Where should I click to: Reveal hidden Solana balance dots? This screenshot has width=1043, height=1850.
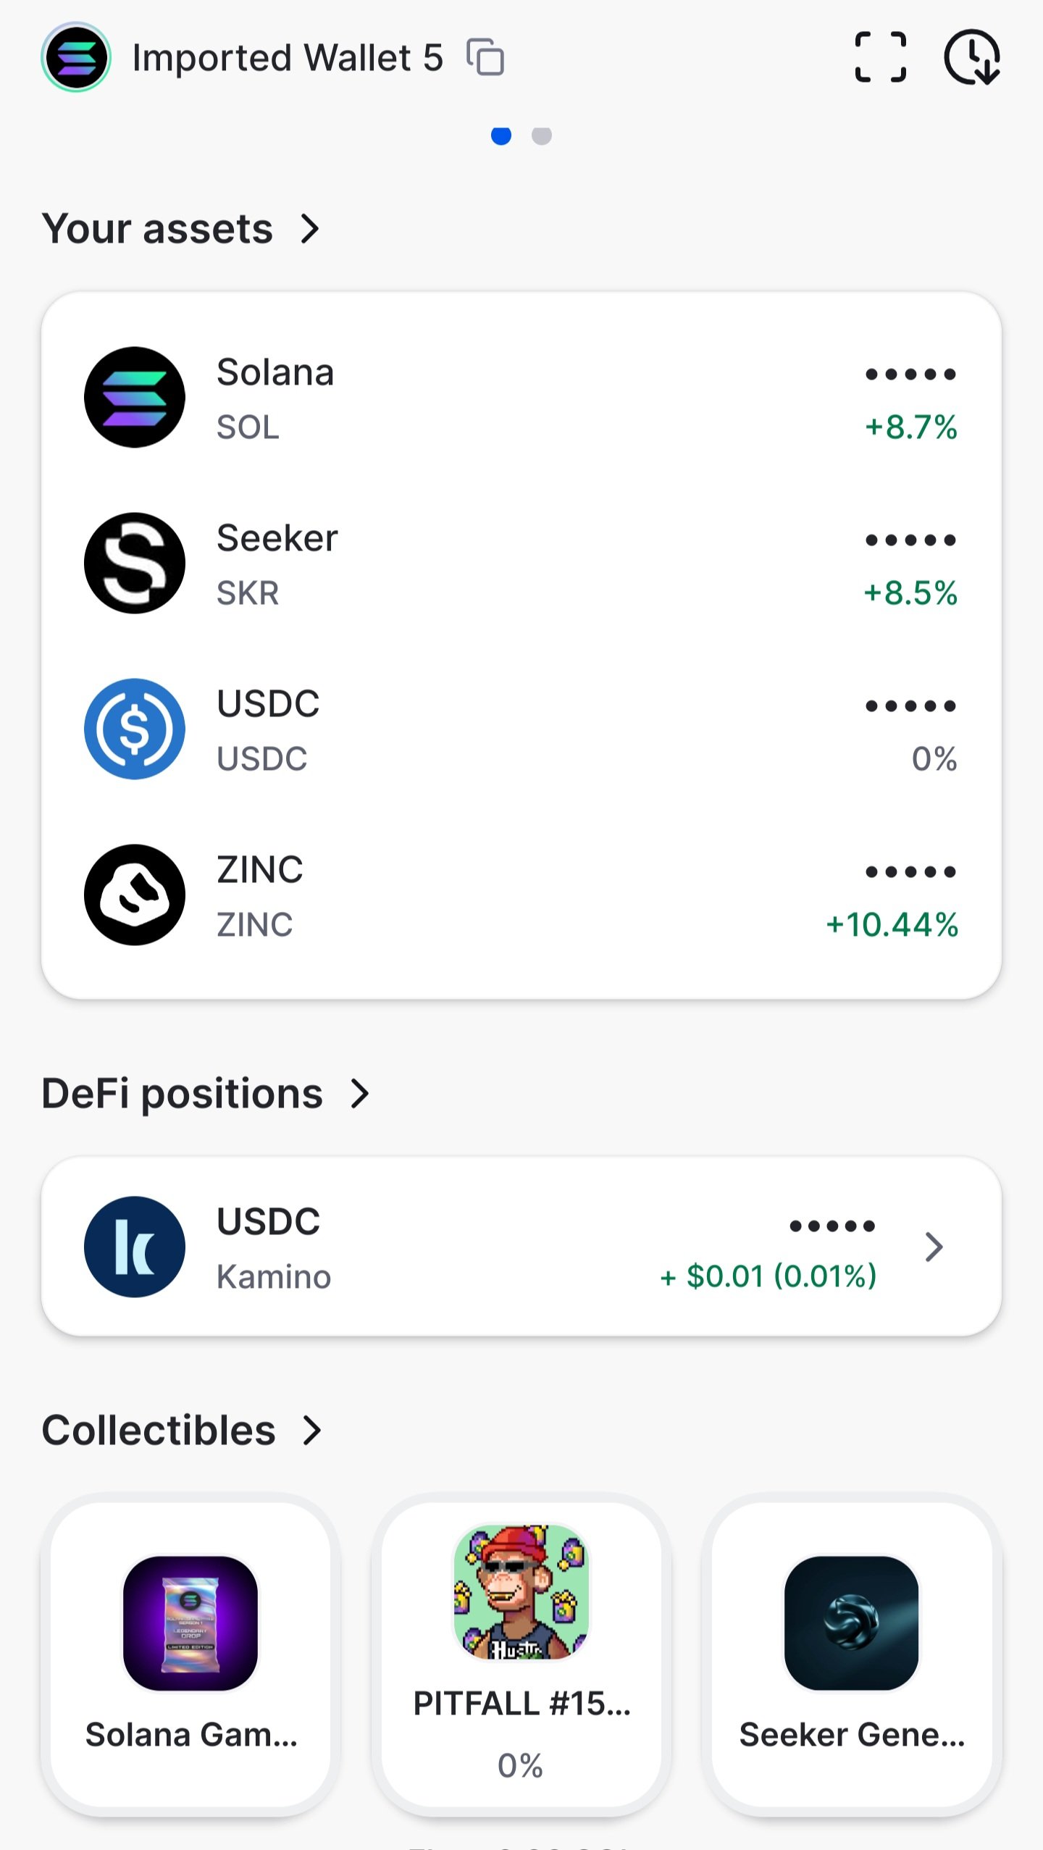pyautogui.click(x=911, y=374)
